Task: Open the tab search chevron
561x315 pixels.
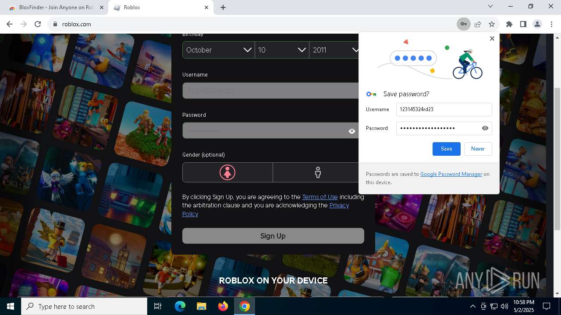Action: coord(490,6)
